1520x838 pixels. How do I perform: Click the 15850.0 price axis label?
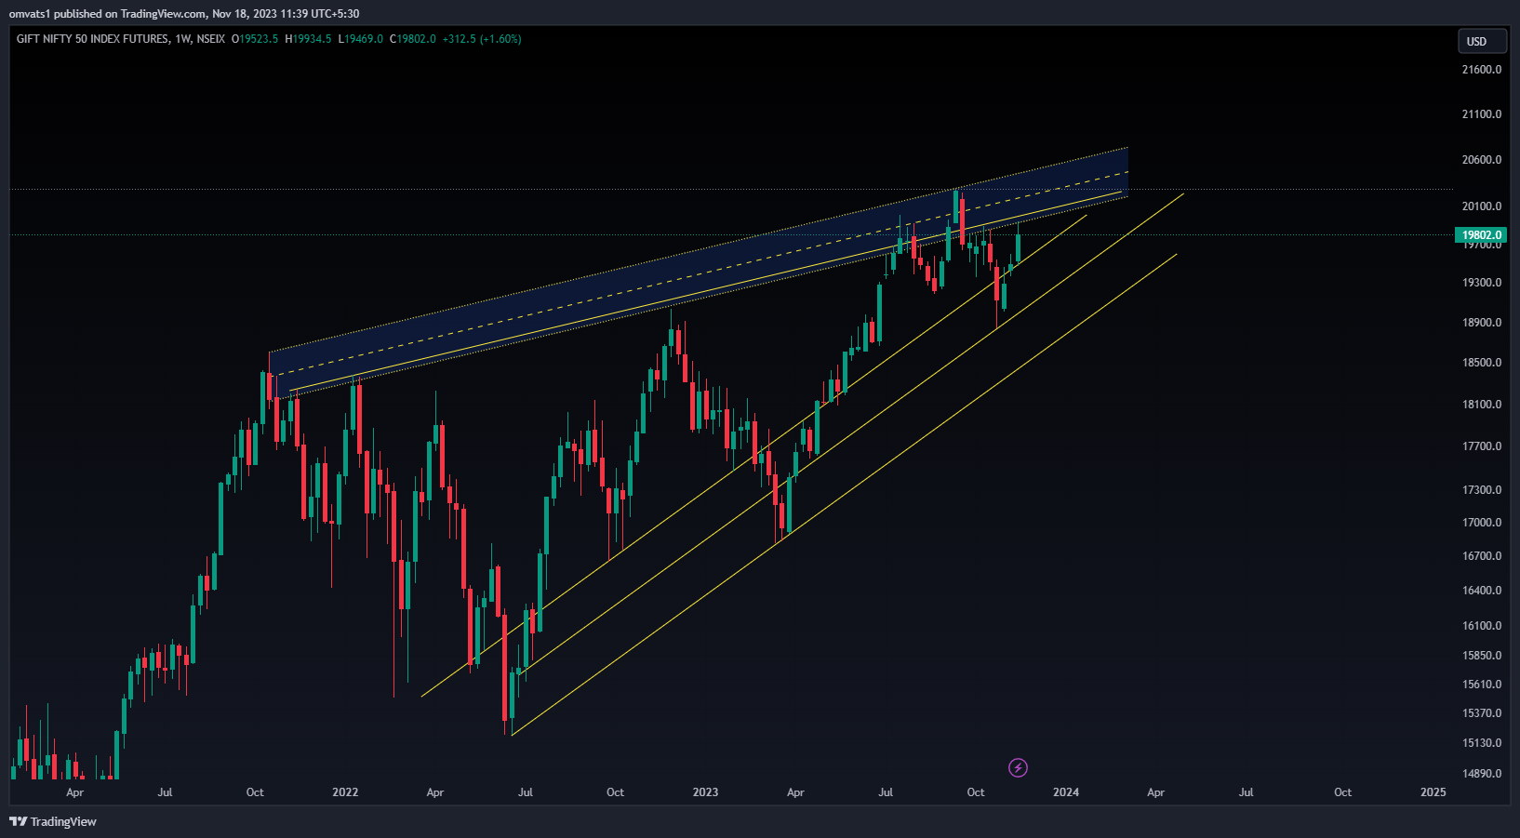coord(1482,656)
